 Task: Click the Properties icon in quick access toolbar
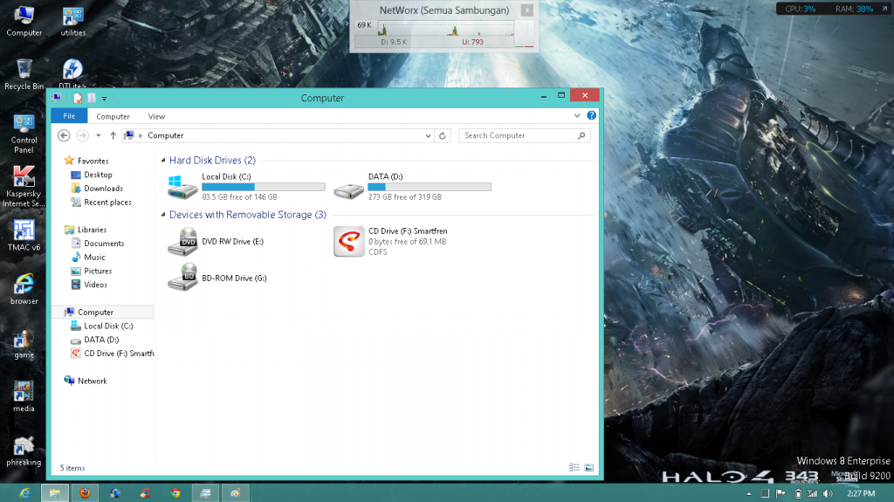78,98
